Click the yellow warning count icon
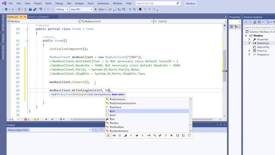275x155 pixels. pos(35,119)
